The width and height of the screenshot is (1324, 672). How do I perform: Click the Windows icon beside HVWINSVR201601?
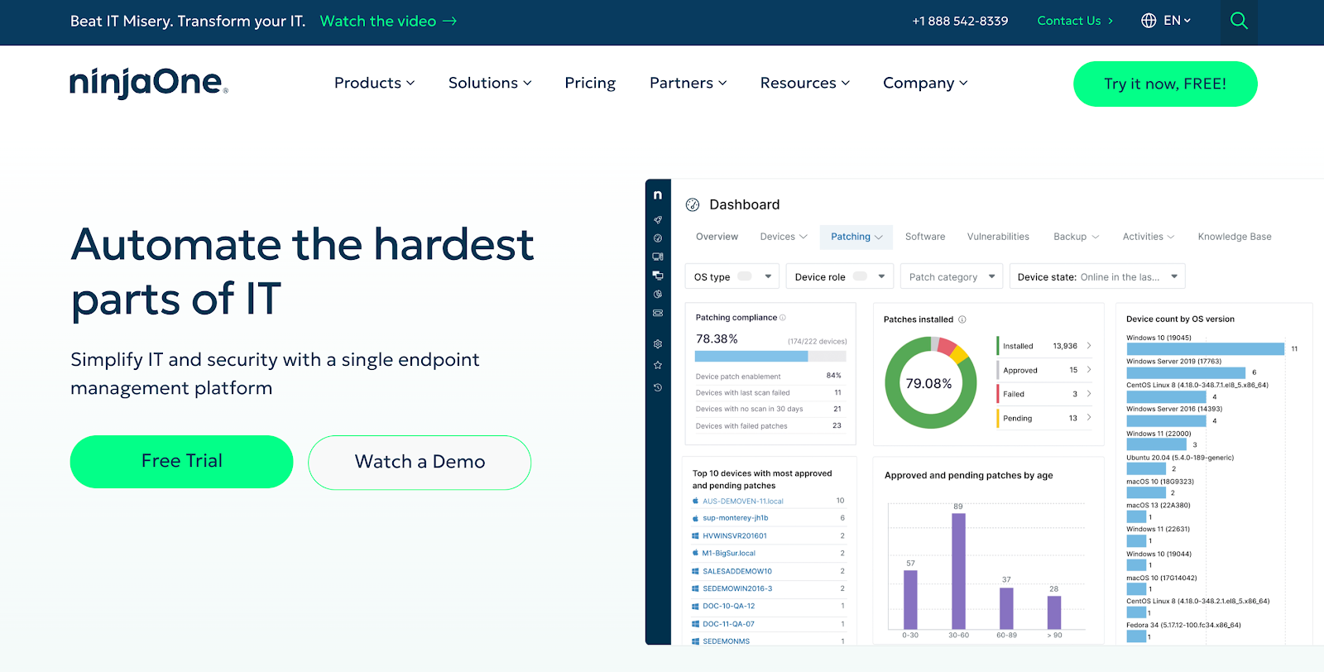coord(695,535)
